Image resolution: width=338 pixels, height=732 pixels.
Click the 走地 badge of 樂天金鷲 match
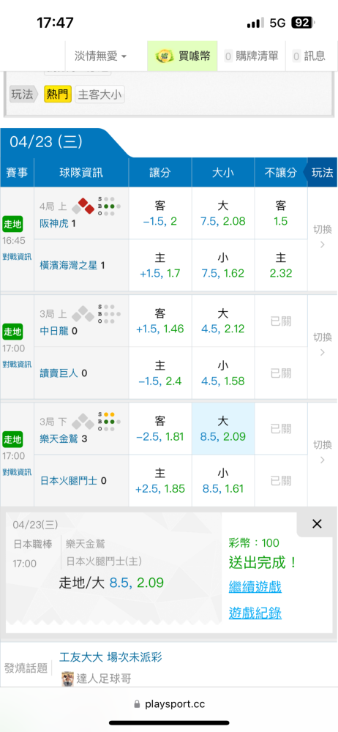[x=11, y=438]
